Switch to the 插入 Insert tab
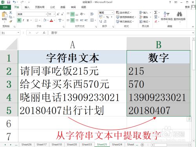This screenshot has height=147, width=196. (x=27, y=7)
